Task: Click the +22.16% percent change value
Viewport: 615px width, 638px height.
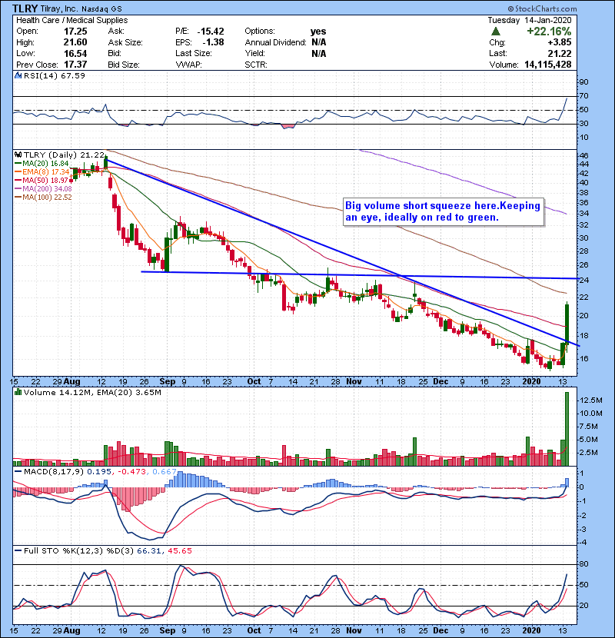Action: coord(549,32)
